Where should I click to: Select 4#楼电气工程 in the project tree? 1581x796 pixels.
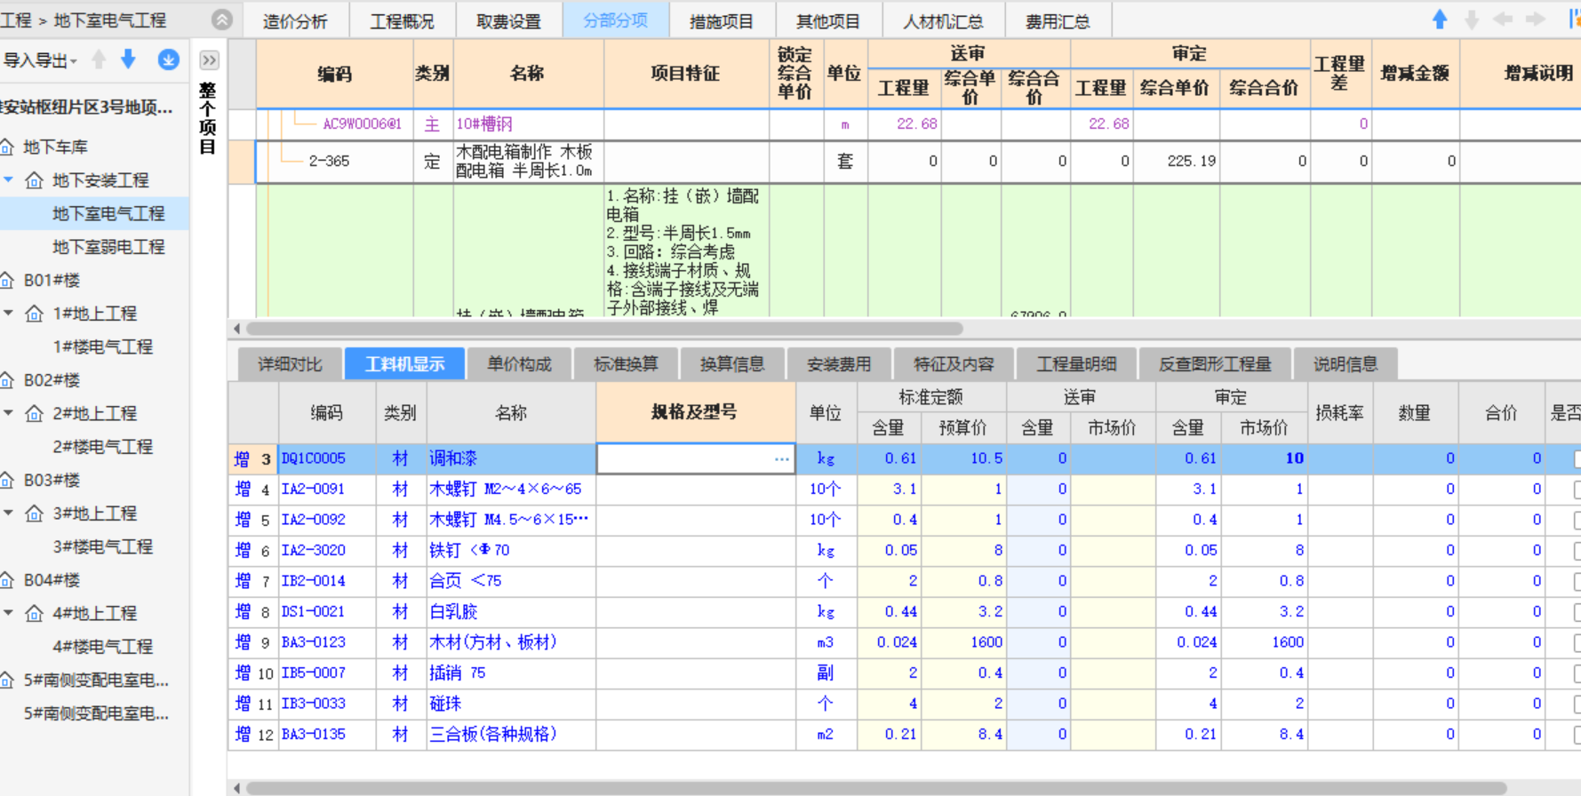coord(103,647)
